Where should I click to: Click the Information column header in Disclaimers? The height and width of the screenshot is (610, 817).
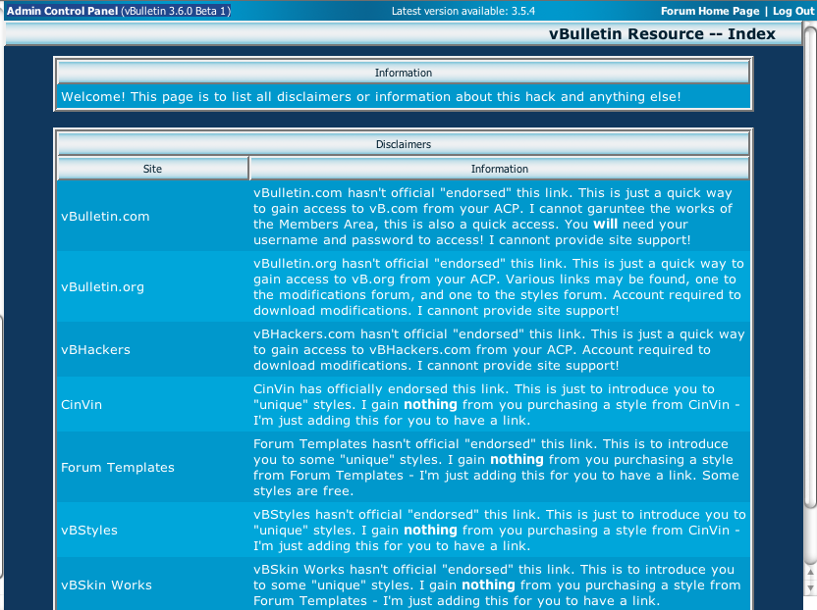coord(499,169)
